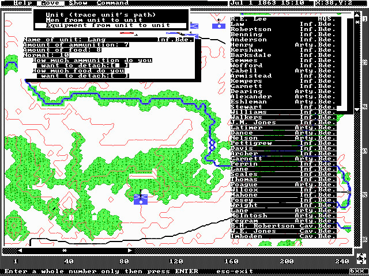Select J.M. Jones Inf.Bde. unit
The height and width of the screenshot is (276, 369).
point(283,122)
